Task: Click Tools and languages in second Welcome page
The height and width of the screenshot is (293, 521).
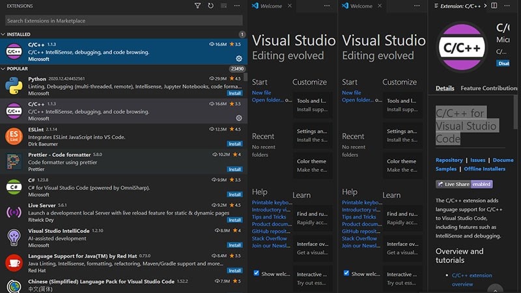Action: (402, 105)
